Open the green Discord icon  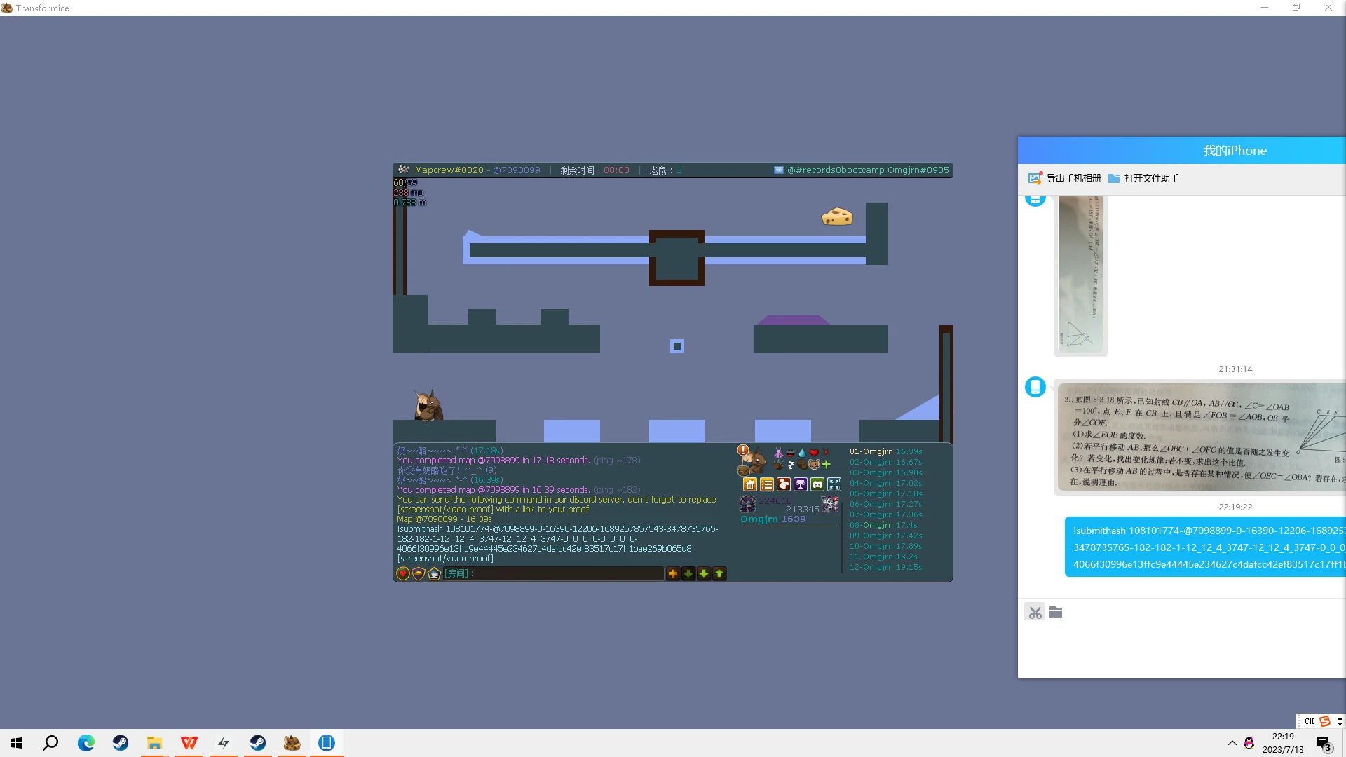point(817,484)
